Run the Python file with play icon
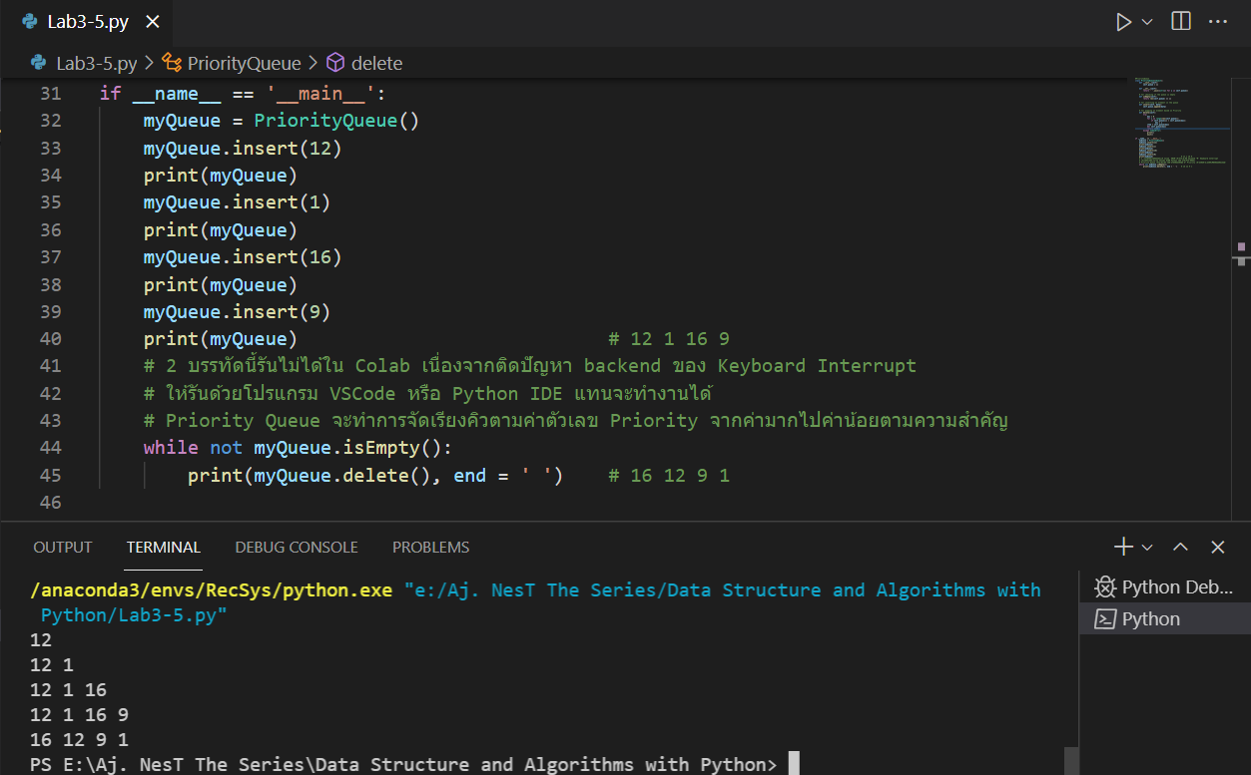Image resolution: width=1251 pixels, height=775 pixels. tap(1123, 22)
